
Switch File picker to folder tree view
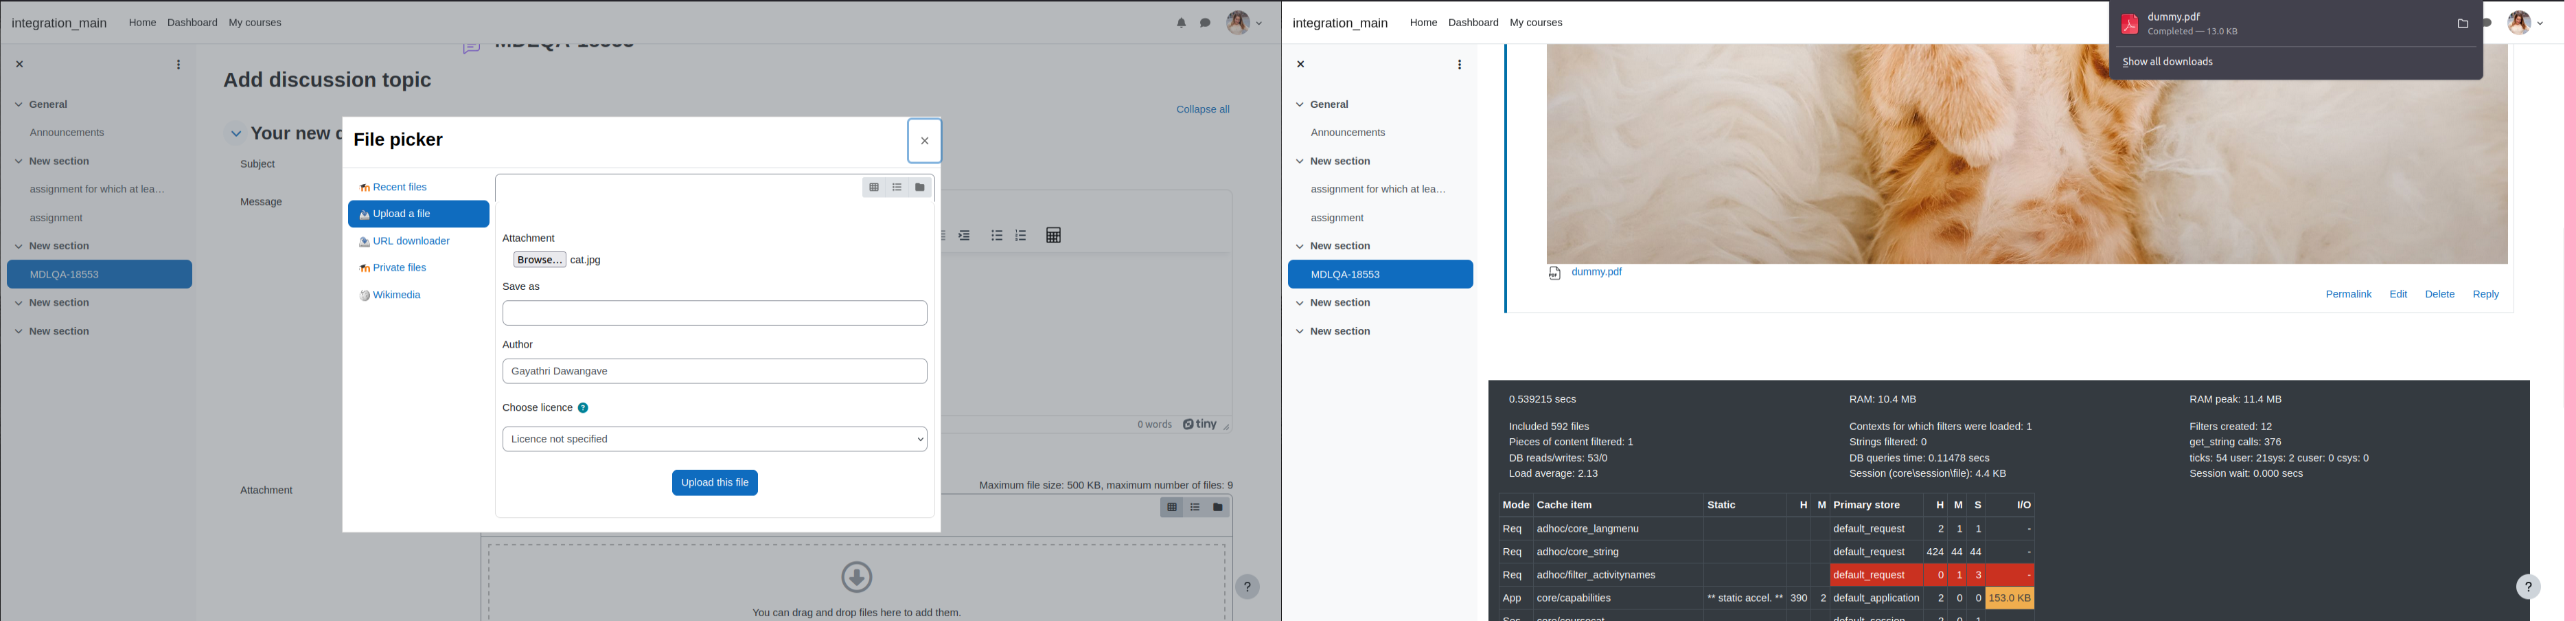(x=920, y=187)
